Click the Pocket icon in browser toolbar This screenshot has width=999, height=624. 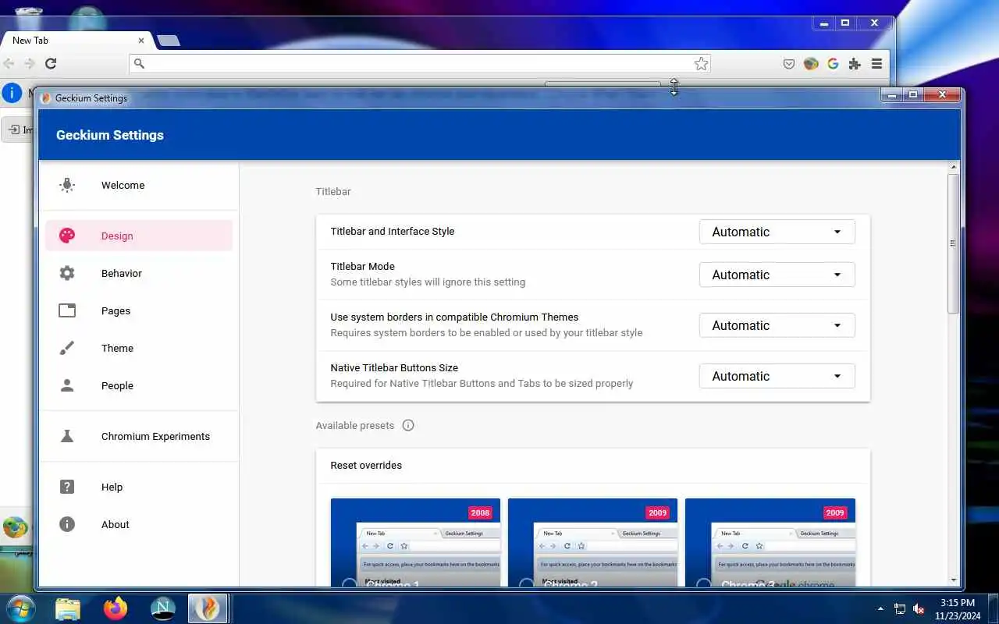point(789,64)
